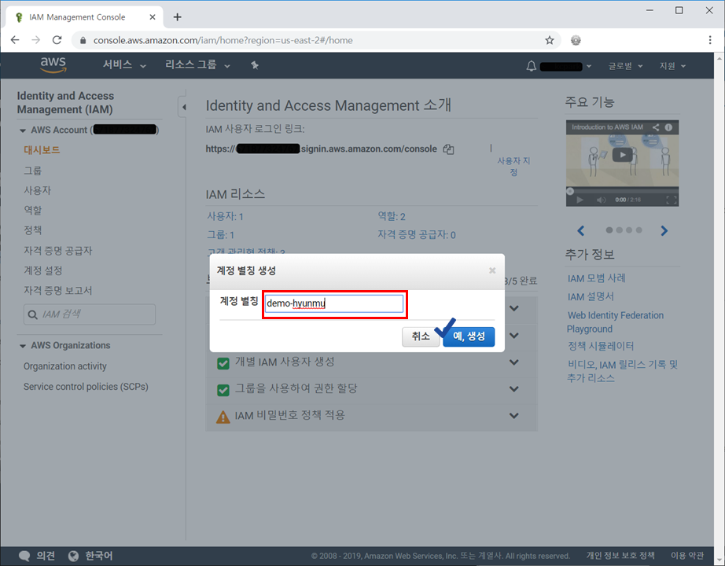The height and width of the screenshot is (566, 725).
Task: Expand the IAM 비밀번호 정책 적용 chevron
Action: click(513, 416)
